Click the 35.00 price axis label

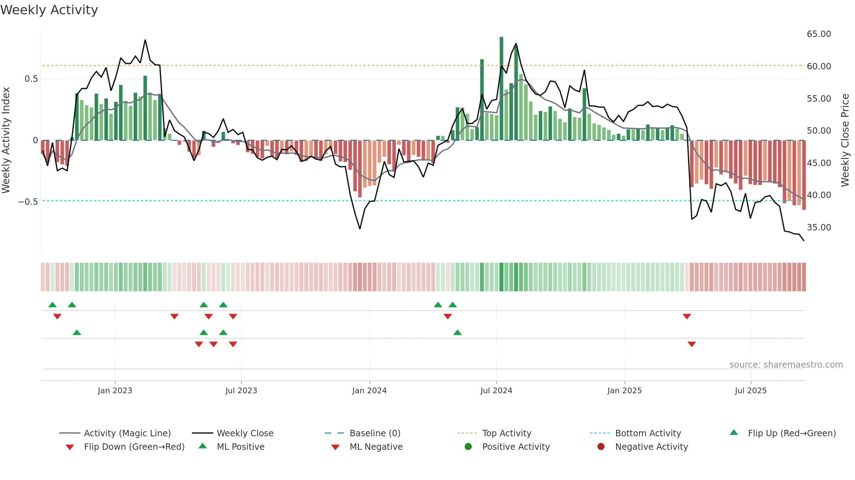819,228
